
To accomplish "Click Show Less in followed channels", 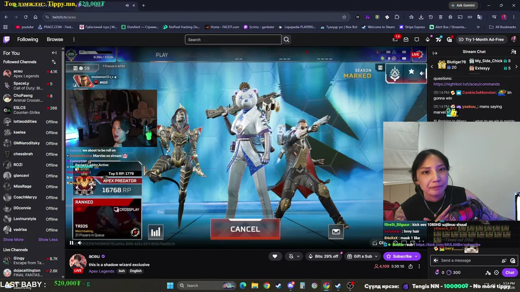I will (48, 240).
